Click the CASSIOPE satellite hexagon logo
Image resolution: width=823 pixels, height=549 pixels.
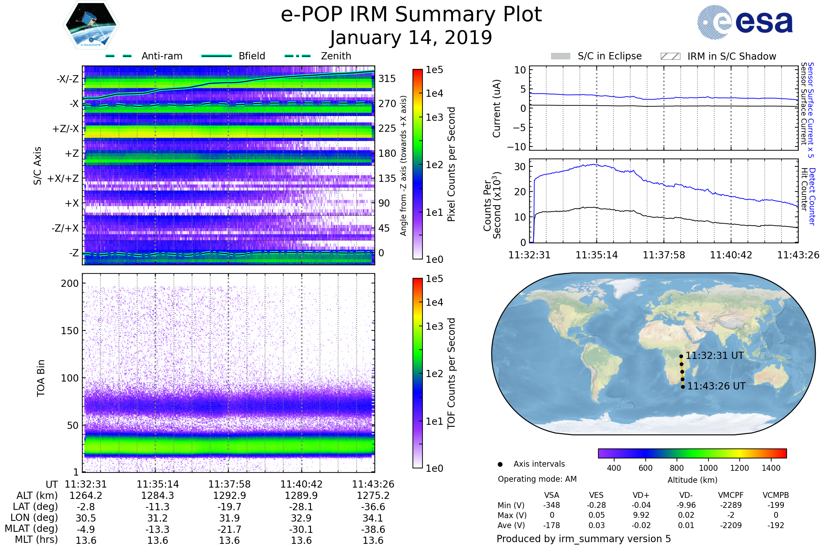tap(91, 25)
